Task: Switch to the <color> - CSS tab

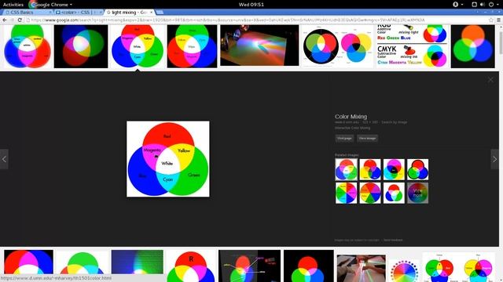Action: pos(79,13)
